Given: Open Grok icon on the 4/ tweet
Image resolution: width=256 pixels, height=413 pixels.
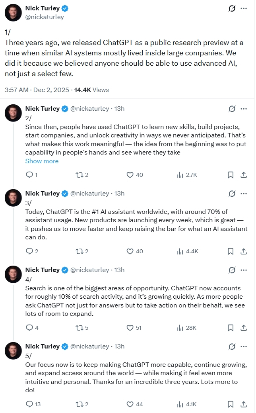Looking at the screenshot, I should [232, 270].
